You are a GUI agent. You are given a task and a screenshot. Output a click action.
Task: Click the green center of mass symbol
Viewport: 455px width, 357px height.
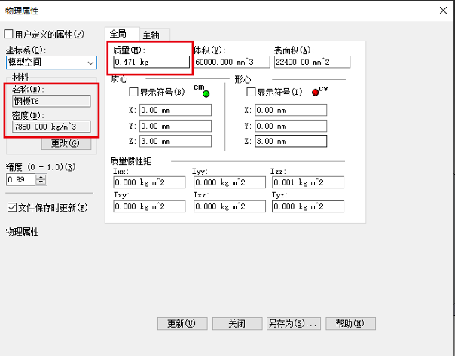pyautogui.click(x=206, y=94)
